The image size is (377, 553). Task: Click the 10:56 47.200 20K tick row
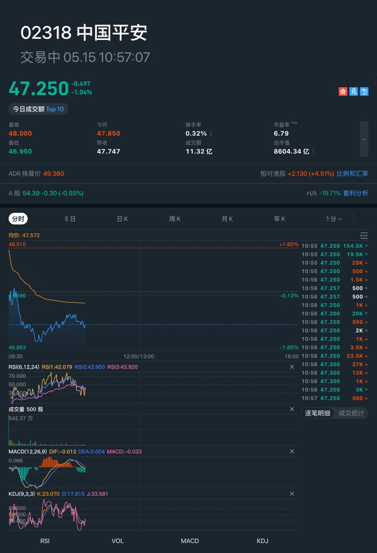point(335,313)
